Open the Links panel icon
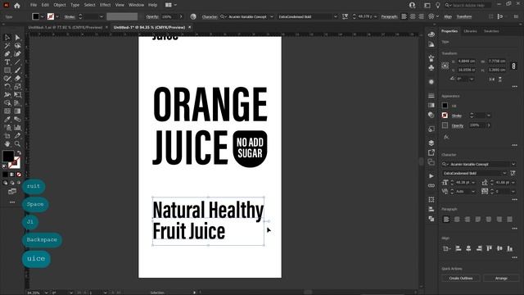Viewport: 524px width, 295px height. pos(431,186)
